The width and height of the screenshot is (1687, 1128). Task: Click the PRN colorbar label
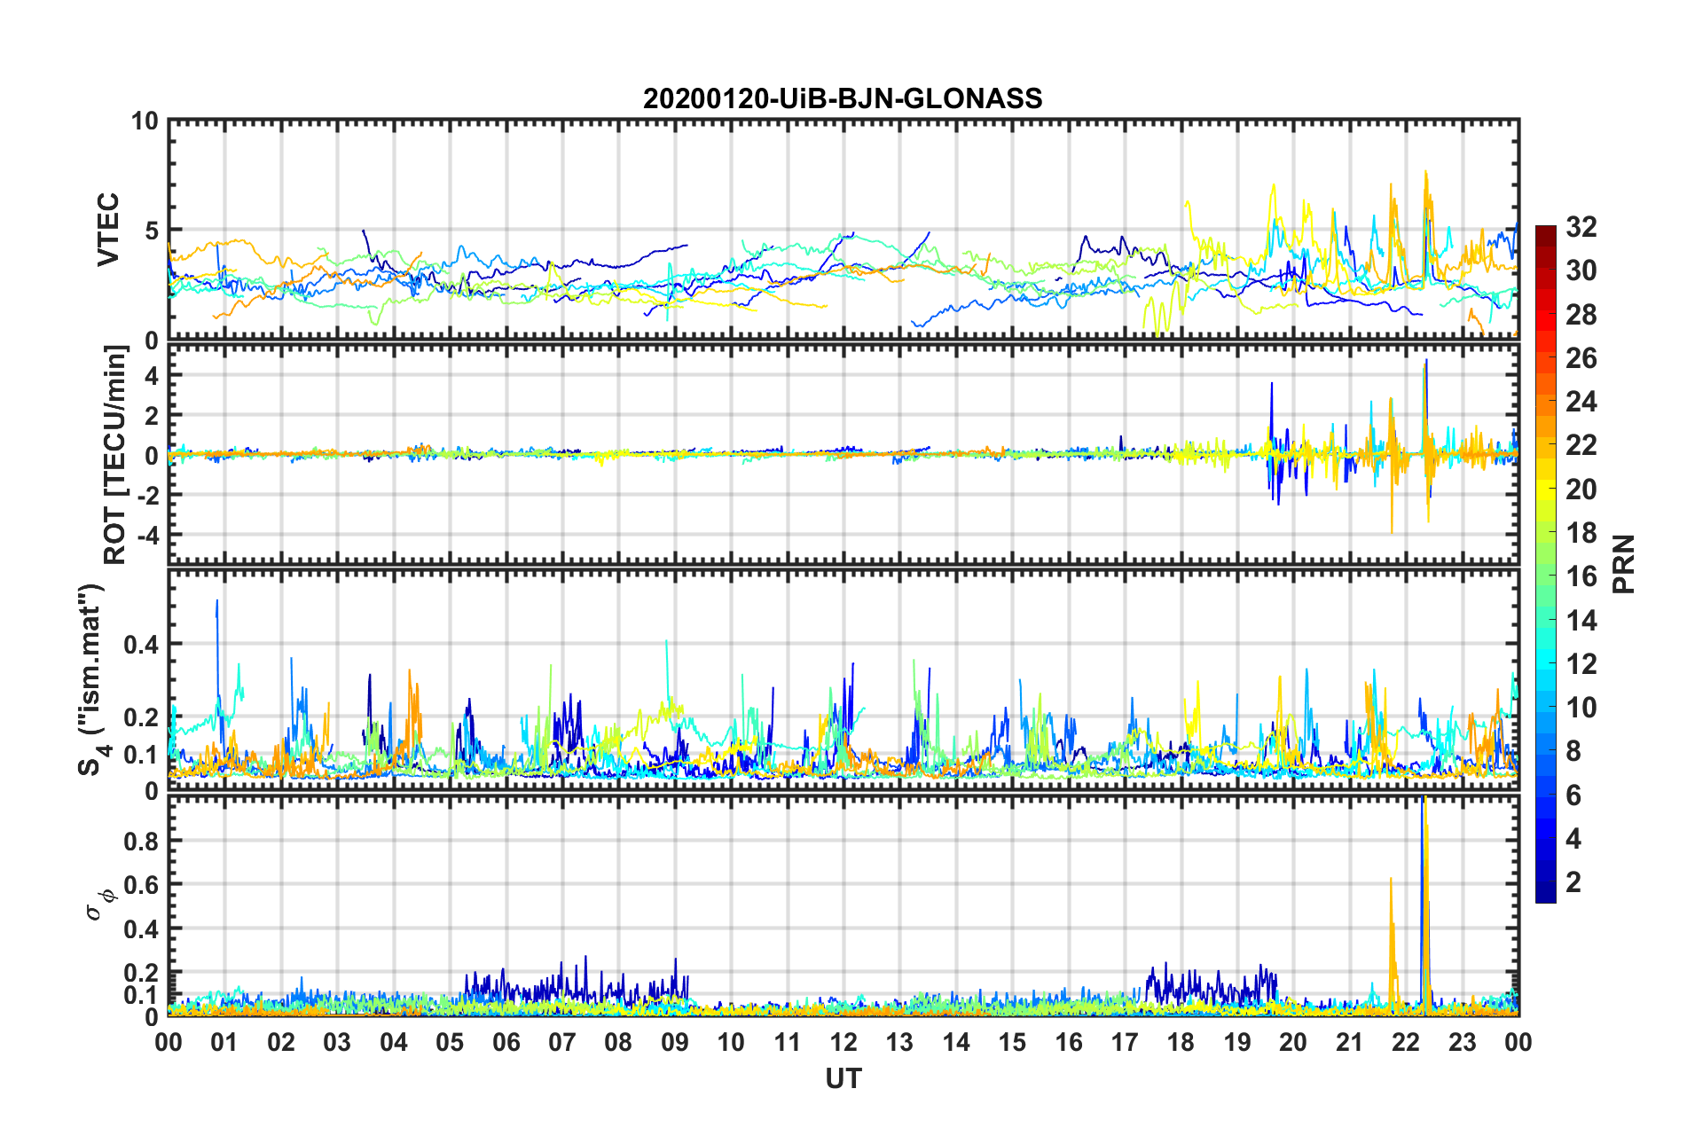click(x=1624, y=564)
